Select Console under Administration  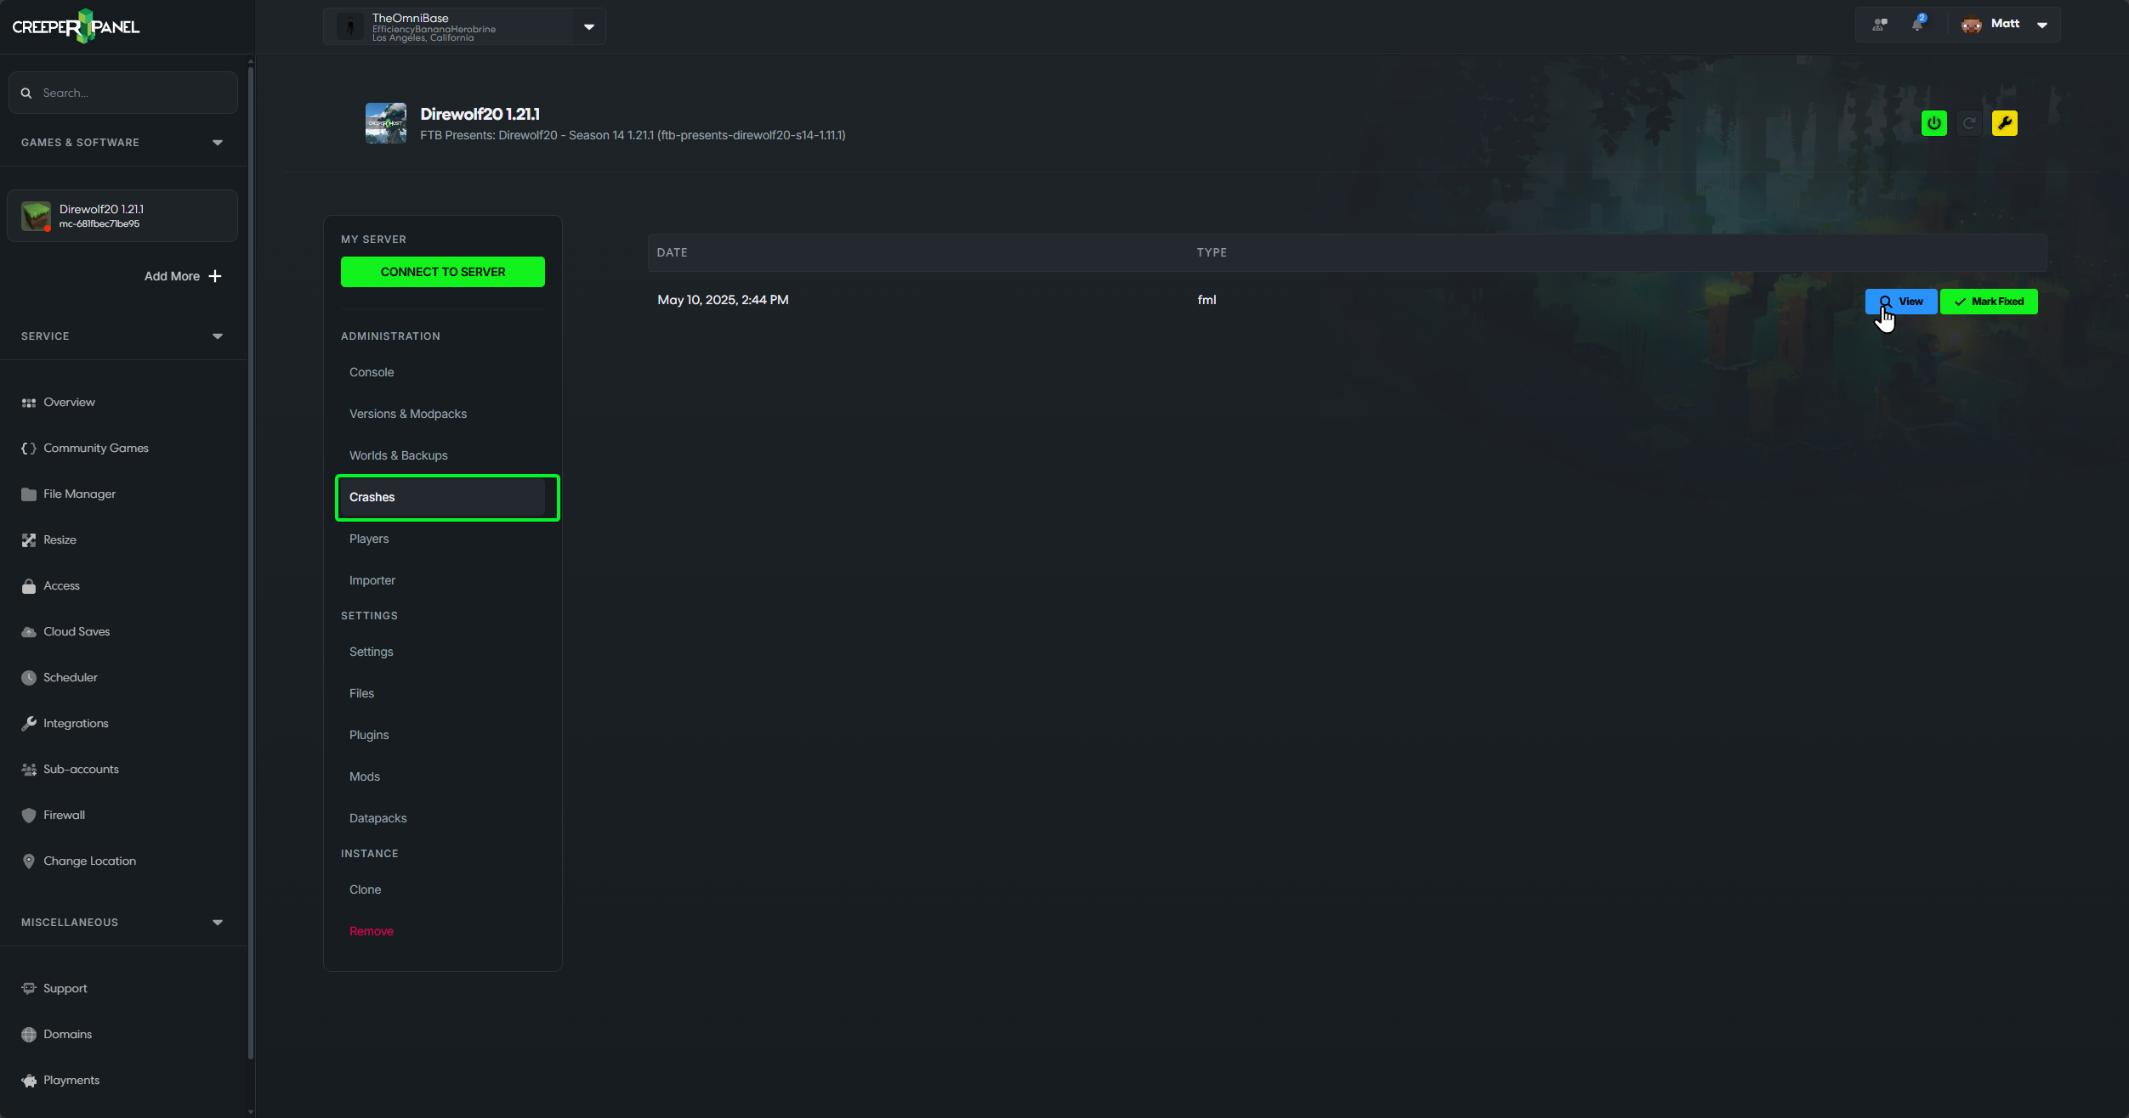click(372, 371)
